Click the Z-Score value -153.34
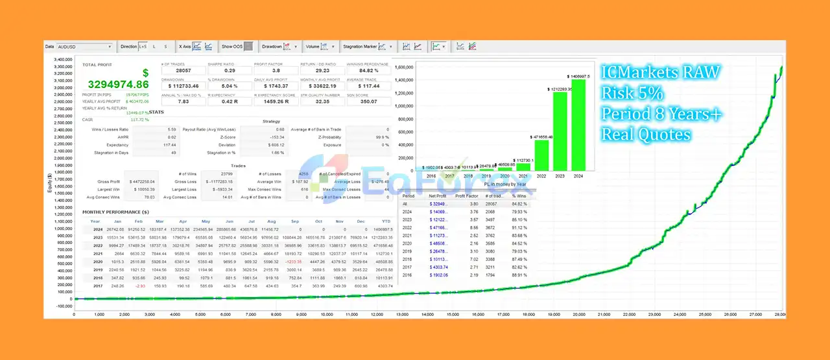The height and width of the screenshot is (360, 830). (x=276, y=137)
